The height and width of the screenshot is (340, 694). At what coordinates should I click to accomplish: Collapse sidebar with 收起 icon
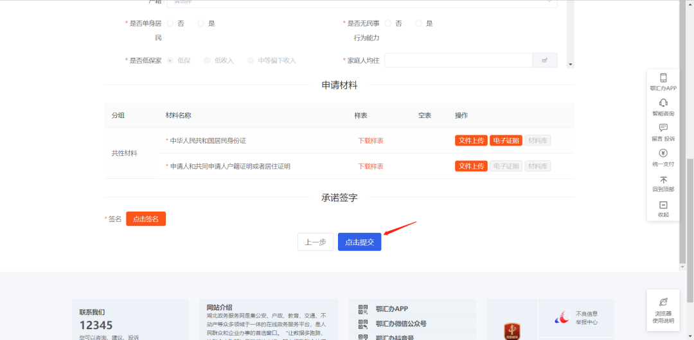[663, 205]
